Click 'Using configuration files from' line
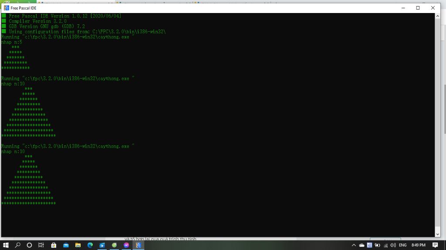 [87, 32]
